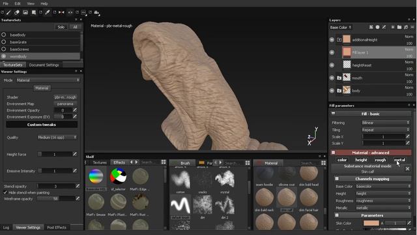Edit Scale X with pencil icon
Image resolution: width=417 pixels, height=235 pixels.
point(407,136)
